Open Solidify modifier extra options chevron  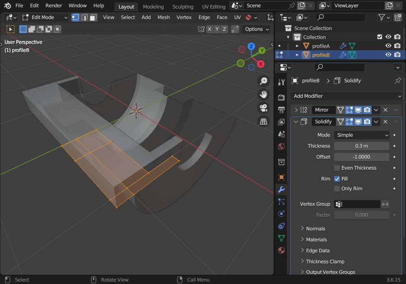pyautogui.click(x=376, y=122)
